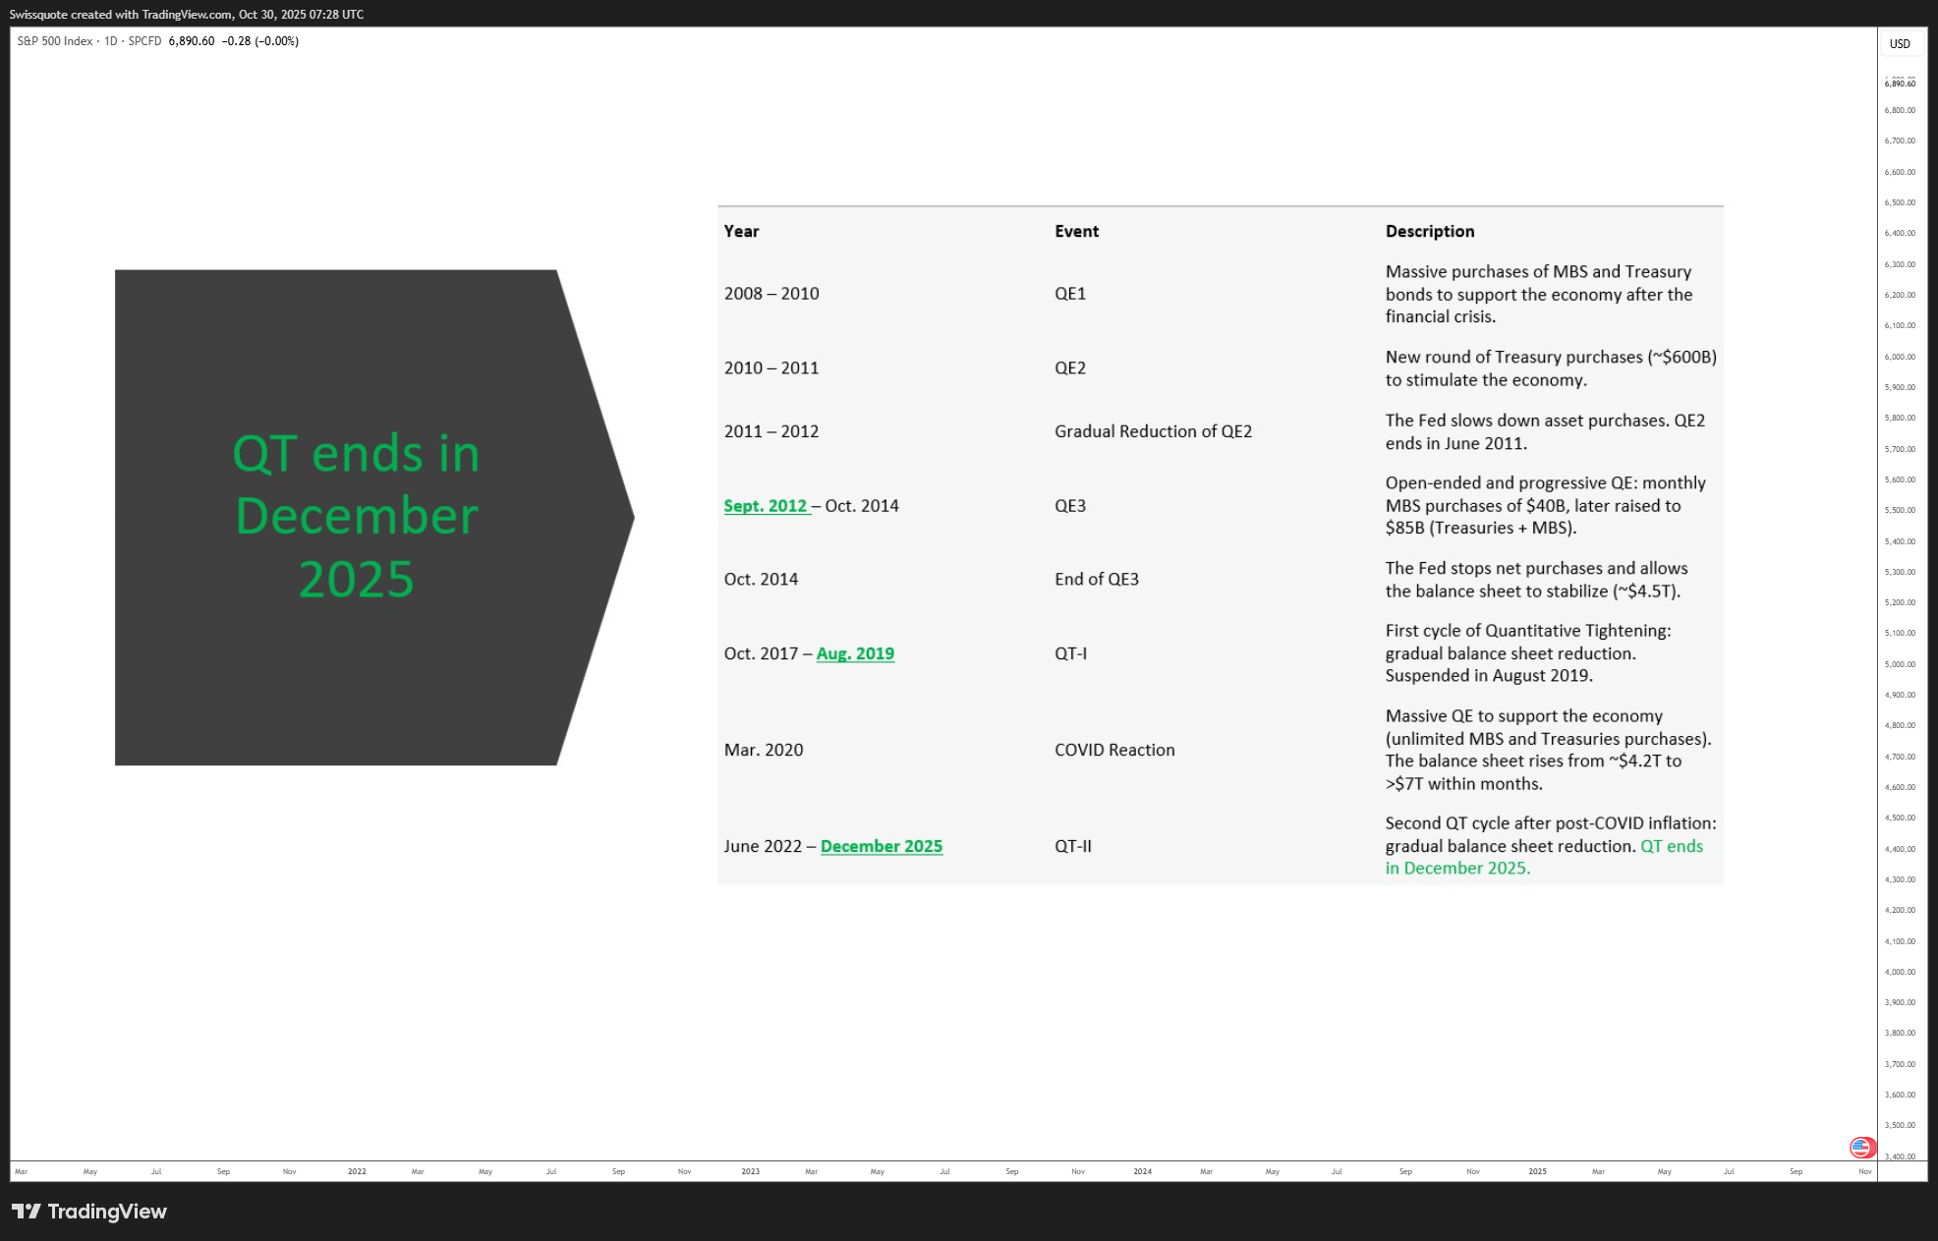Image resolution: width=1938 pixels, height=1241 pixels.
Task: Click the 'Year' column header
Action: coord(741,231)
